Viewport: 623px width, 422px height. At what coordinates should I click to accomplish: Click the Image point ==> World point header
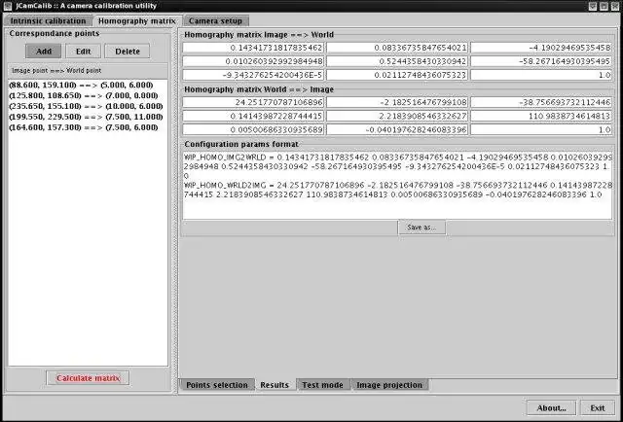click(x=88, y=71)
